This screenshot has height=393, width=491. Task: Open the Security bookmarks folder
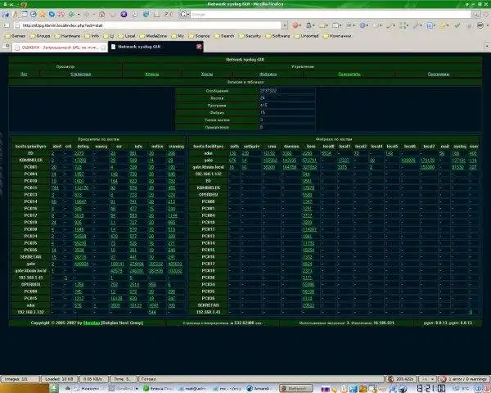tap(250, 36)
